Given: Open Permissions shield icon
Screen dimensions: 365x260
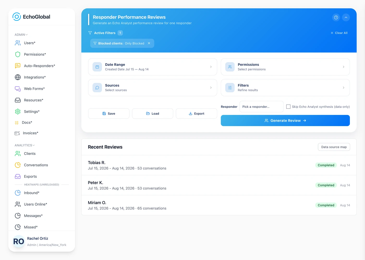Looking at the screenshot, I should click(18, 54).
